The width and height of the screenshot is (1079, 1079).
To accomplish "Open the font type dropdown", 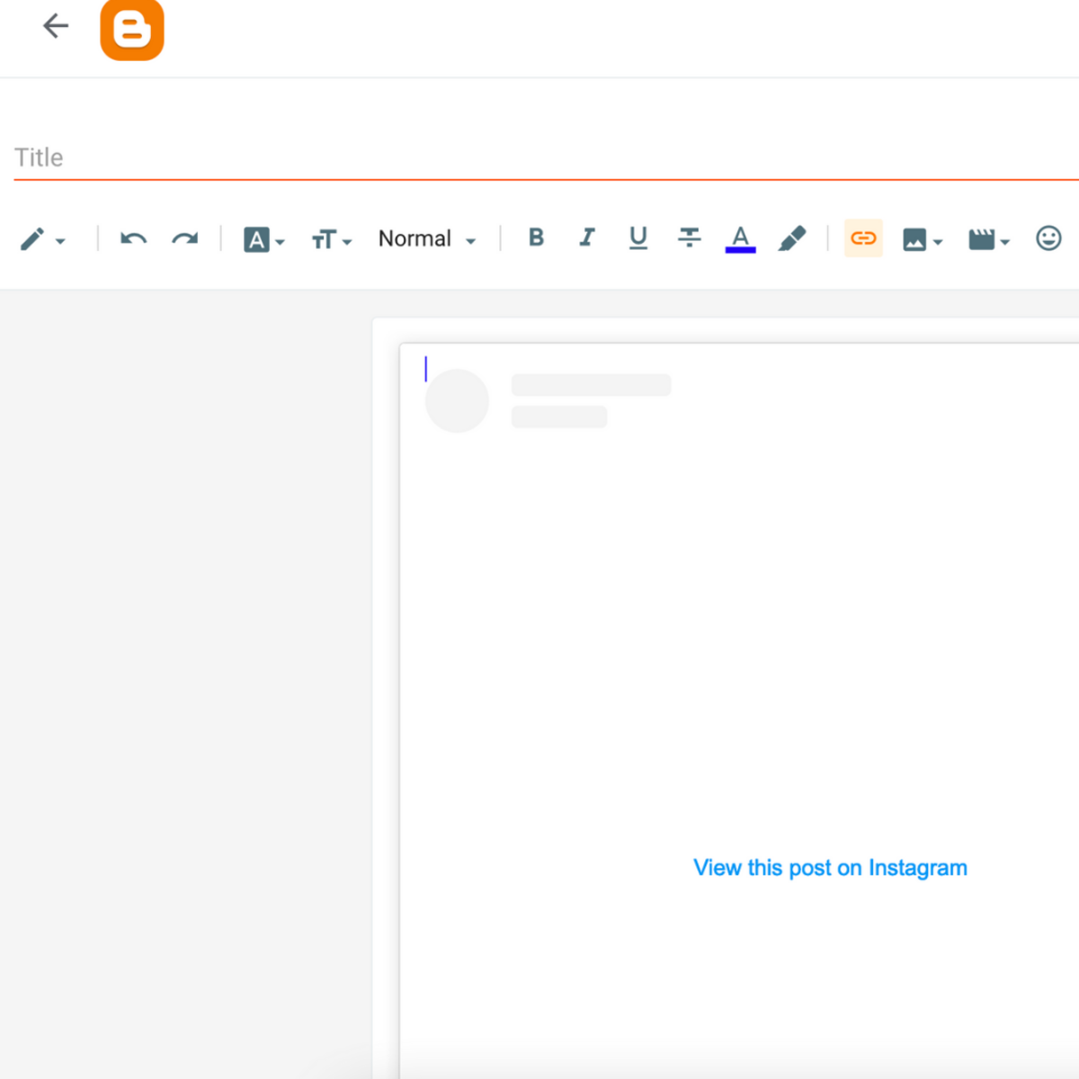I will coord(263,239).
